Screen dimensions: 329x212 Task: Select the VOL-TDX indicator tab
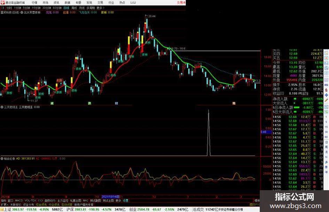coord(30,201)
